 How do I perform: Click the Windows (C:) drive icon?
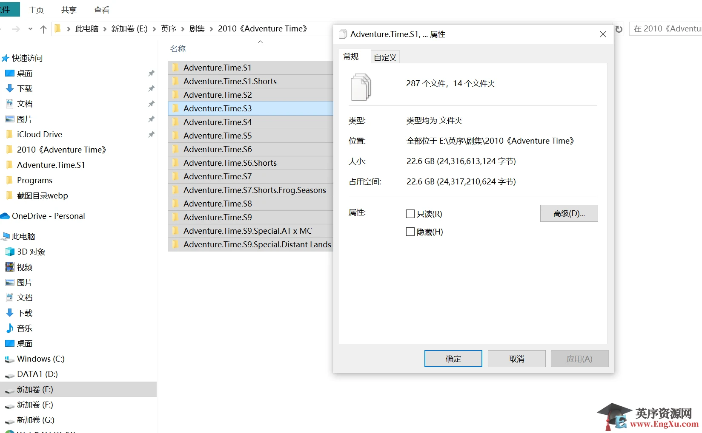click(x=9, y=359)
